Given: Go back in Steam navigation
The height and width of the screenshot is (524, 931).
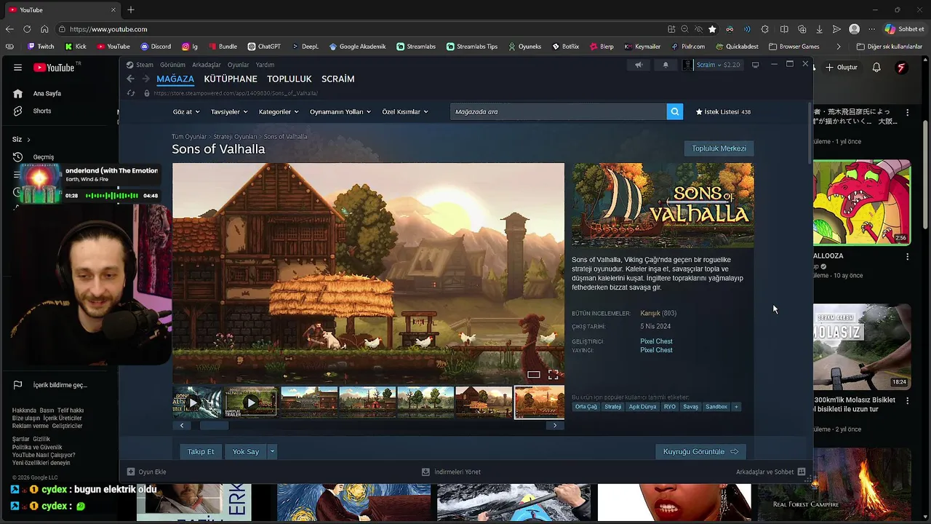Looking at the screenshot, I should [x=130, y=79].
